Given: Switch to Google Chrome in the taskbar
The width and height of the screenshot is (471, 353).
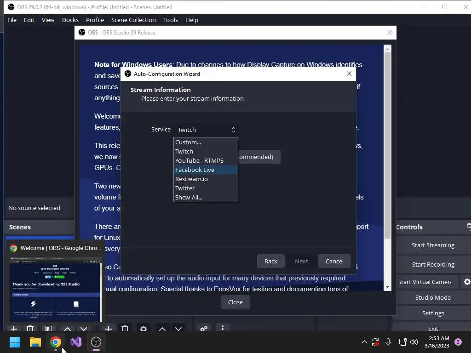Looking at the screenshot, I should coord(56,342).
